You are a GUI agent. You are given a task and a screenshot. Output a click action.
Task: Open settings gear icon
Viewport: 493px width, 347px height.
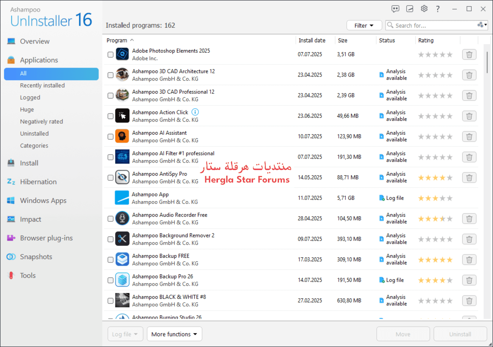(x=424, y=9)
